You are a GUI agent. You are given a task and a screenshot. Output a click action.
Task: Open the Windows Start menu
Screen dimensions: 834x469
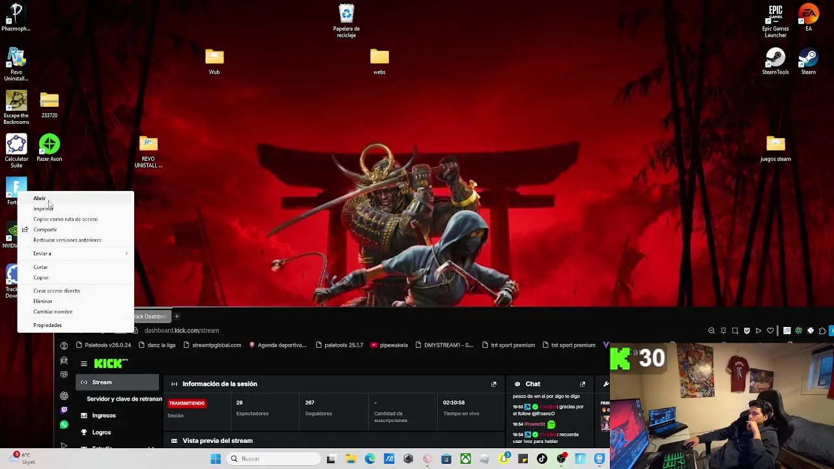[x=216, y=459]
